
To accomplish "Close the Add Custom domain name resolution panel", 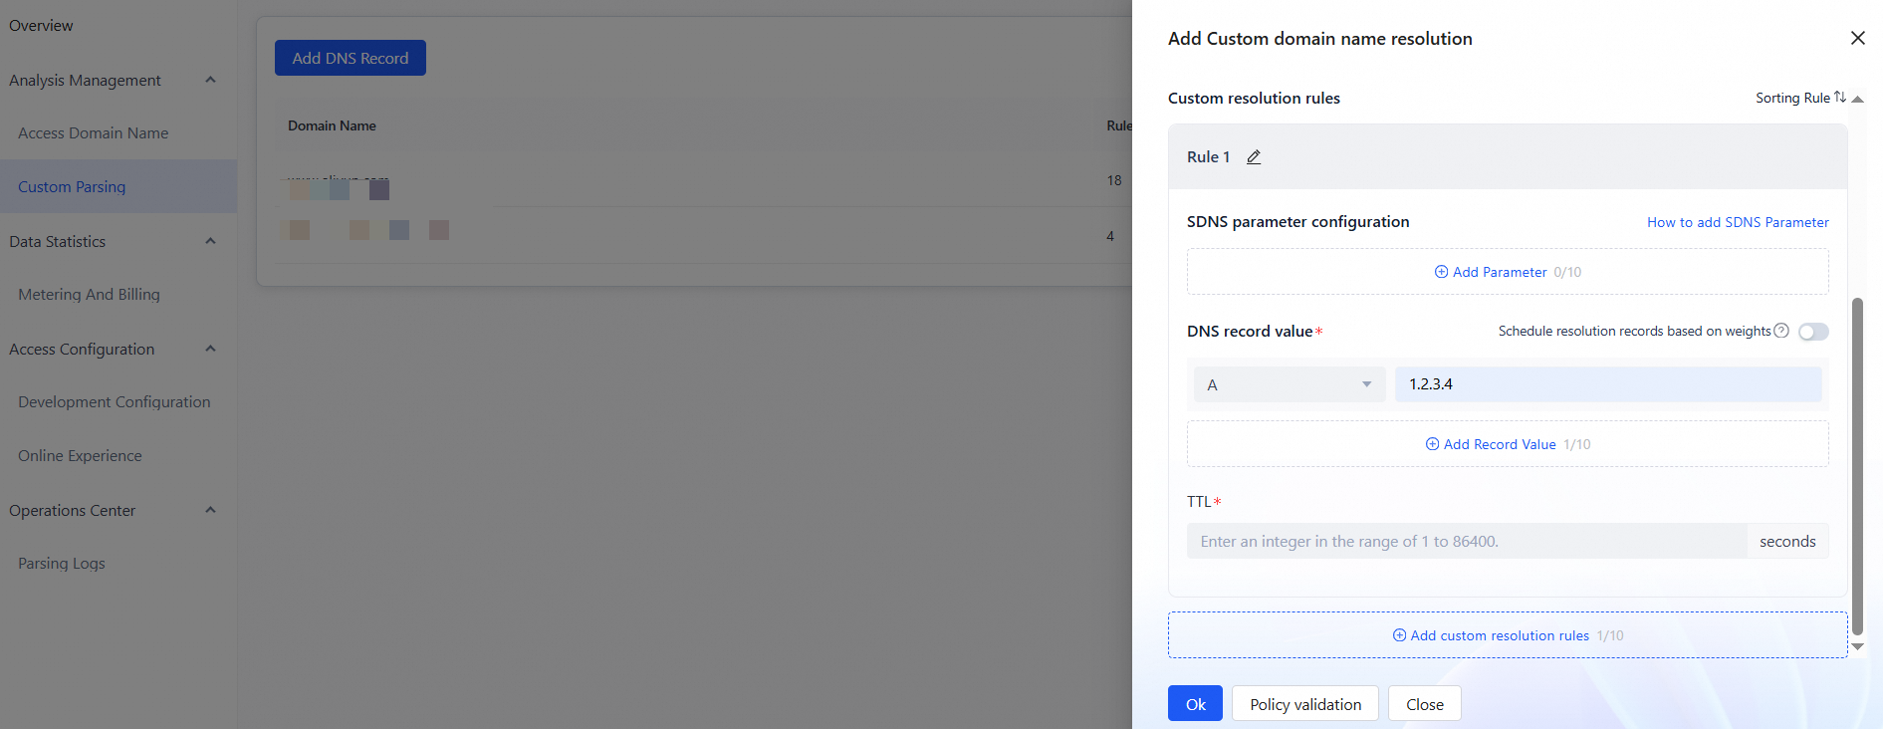I will (1857, 38).
